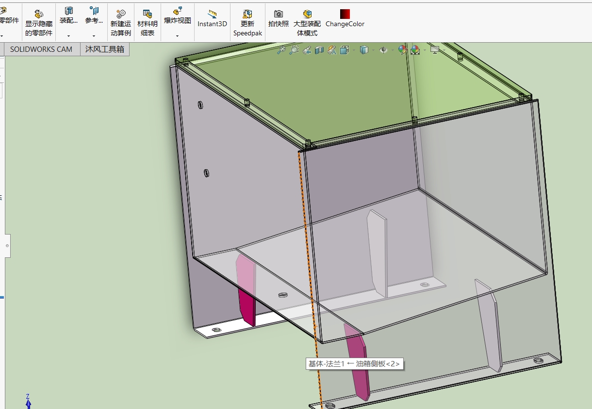Screen dimensions: 592x409
Task: Click Zoom to Fit in view toolbar
Action: 281,49
